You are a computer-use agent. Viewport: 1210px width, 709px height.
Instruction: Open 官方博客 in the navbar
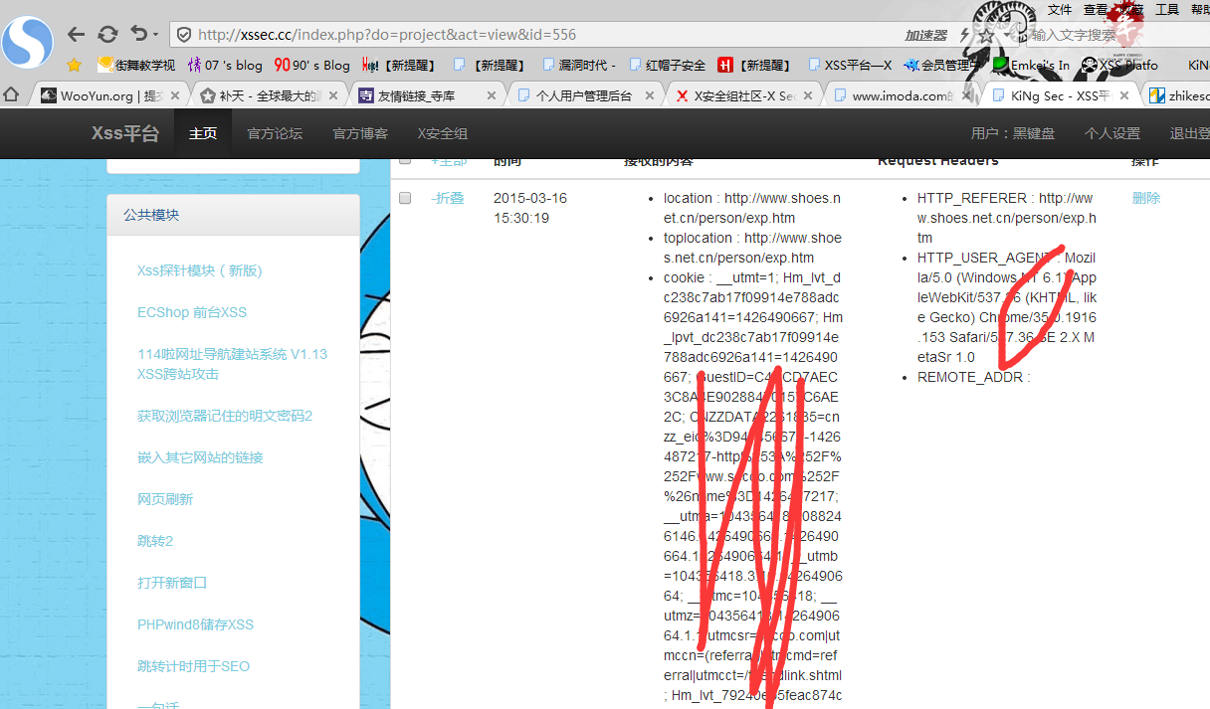click(360, 133)
